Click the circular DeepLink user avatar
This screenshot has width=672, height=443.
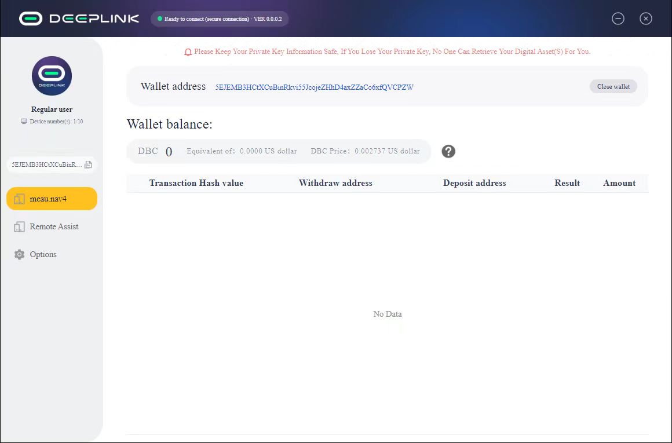coord(52,76)
